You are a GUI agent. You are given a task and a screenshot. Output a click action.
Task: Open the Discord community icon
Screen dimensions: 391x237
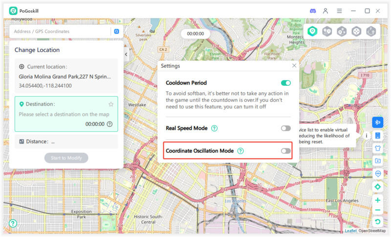313,11
